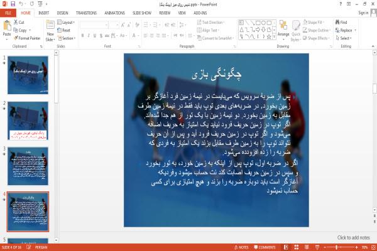Click the Arrange icon

coord(283,25)
